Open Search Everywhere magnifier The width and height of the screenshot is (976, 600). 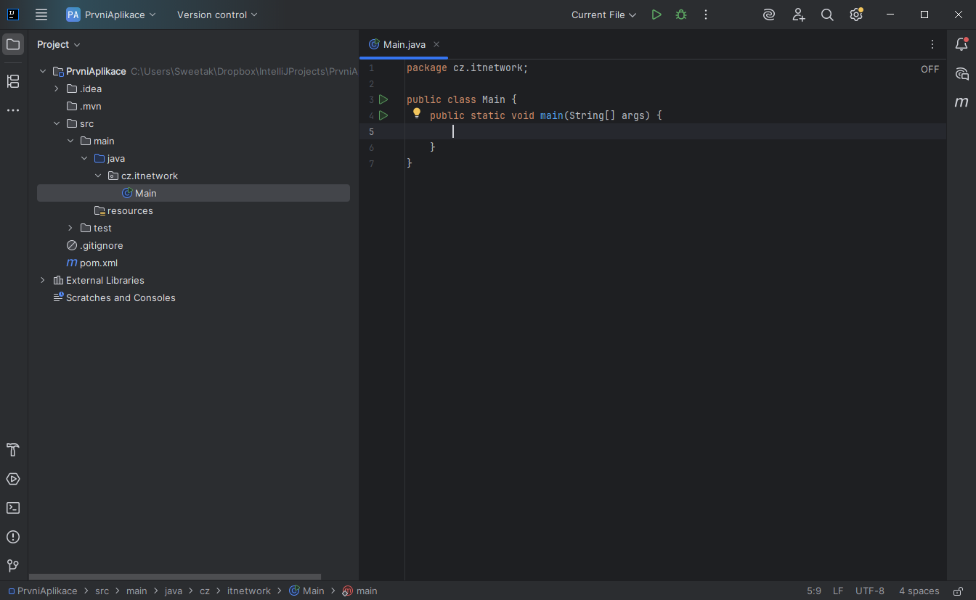coord(827,15)
